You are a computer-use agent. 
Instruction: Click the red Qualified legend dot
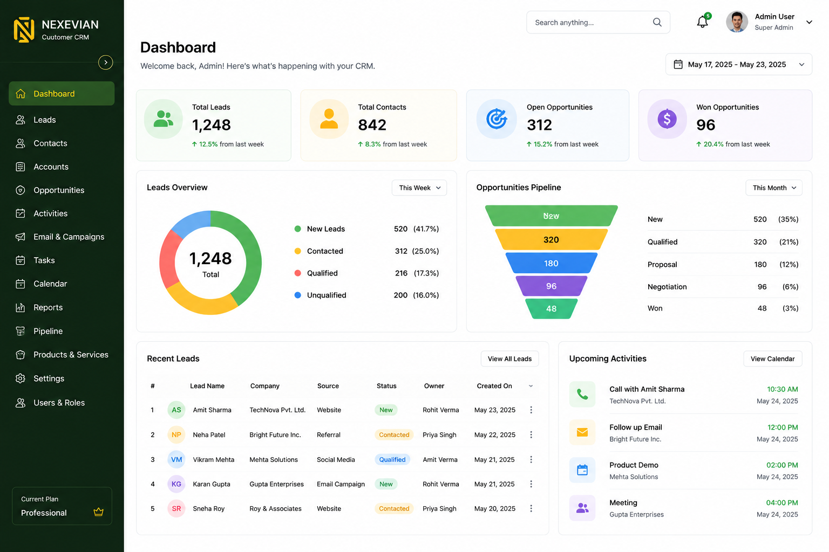[297, 273]
